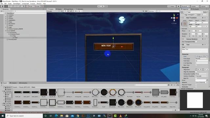Expand the Mountains object in Hierarchy
210x118 pixels.
click(6, 24)
